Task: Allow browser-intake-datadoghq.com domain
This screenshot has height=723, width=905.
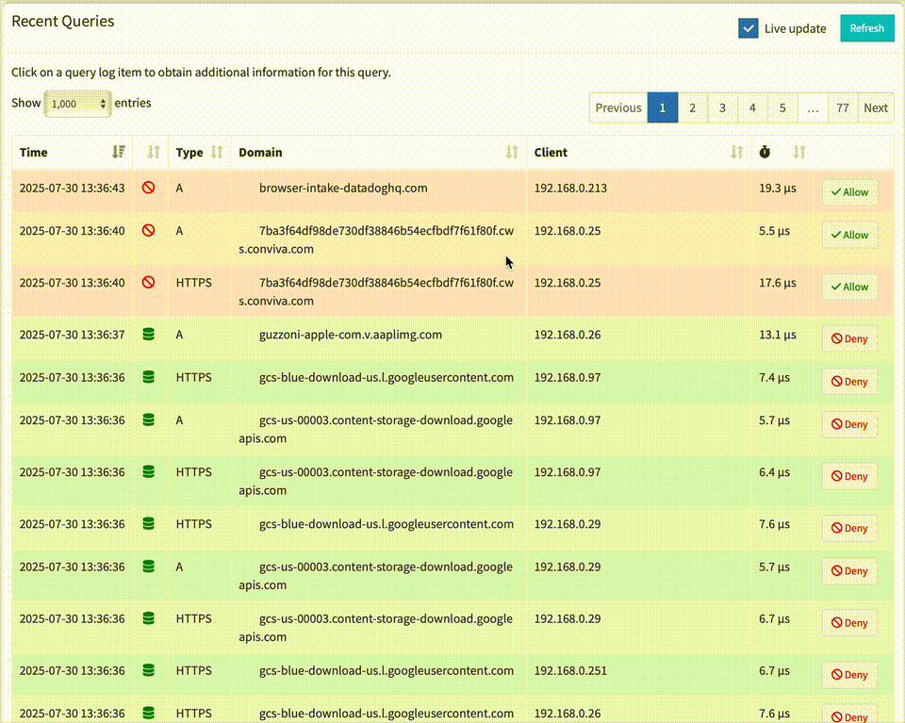Action: [x=849, y=192]
